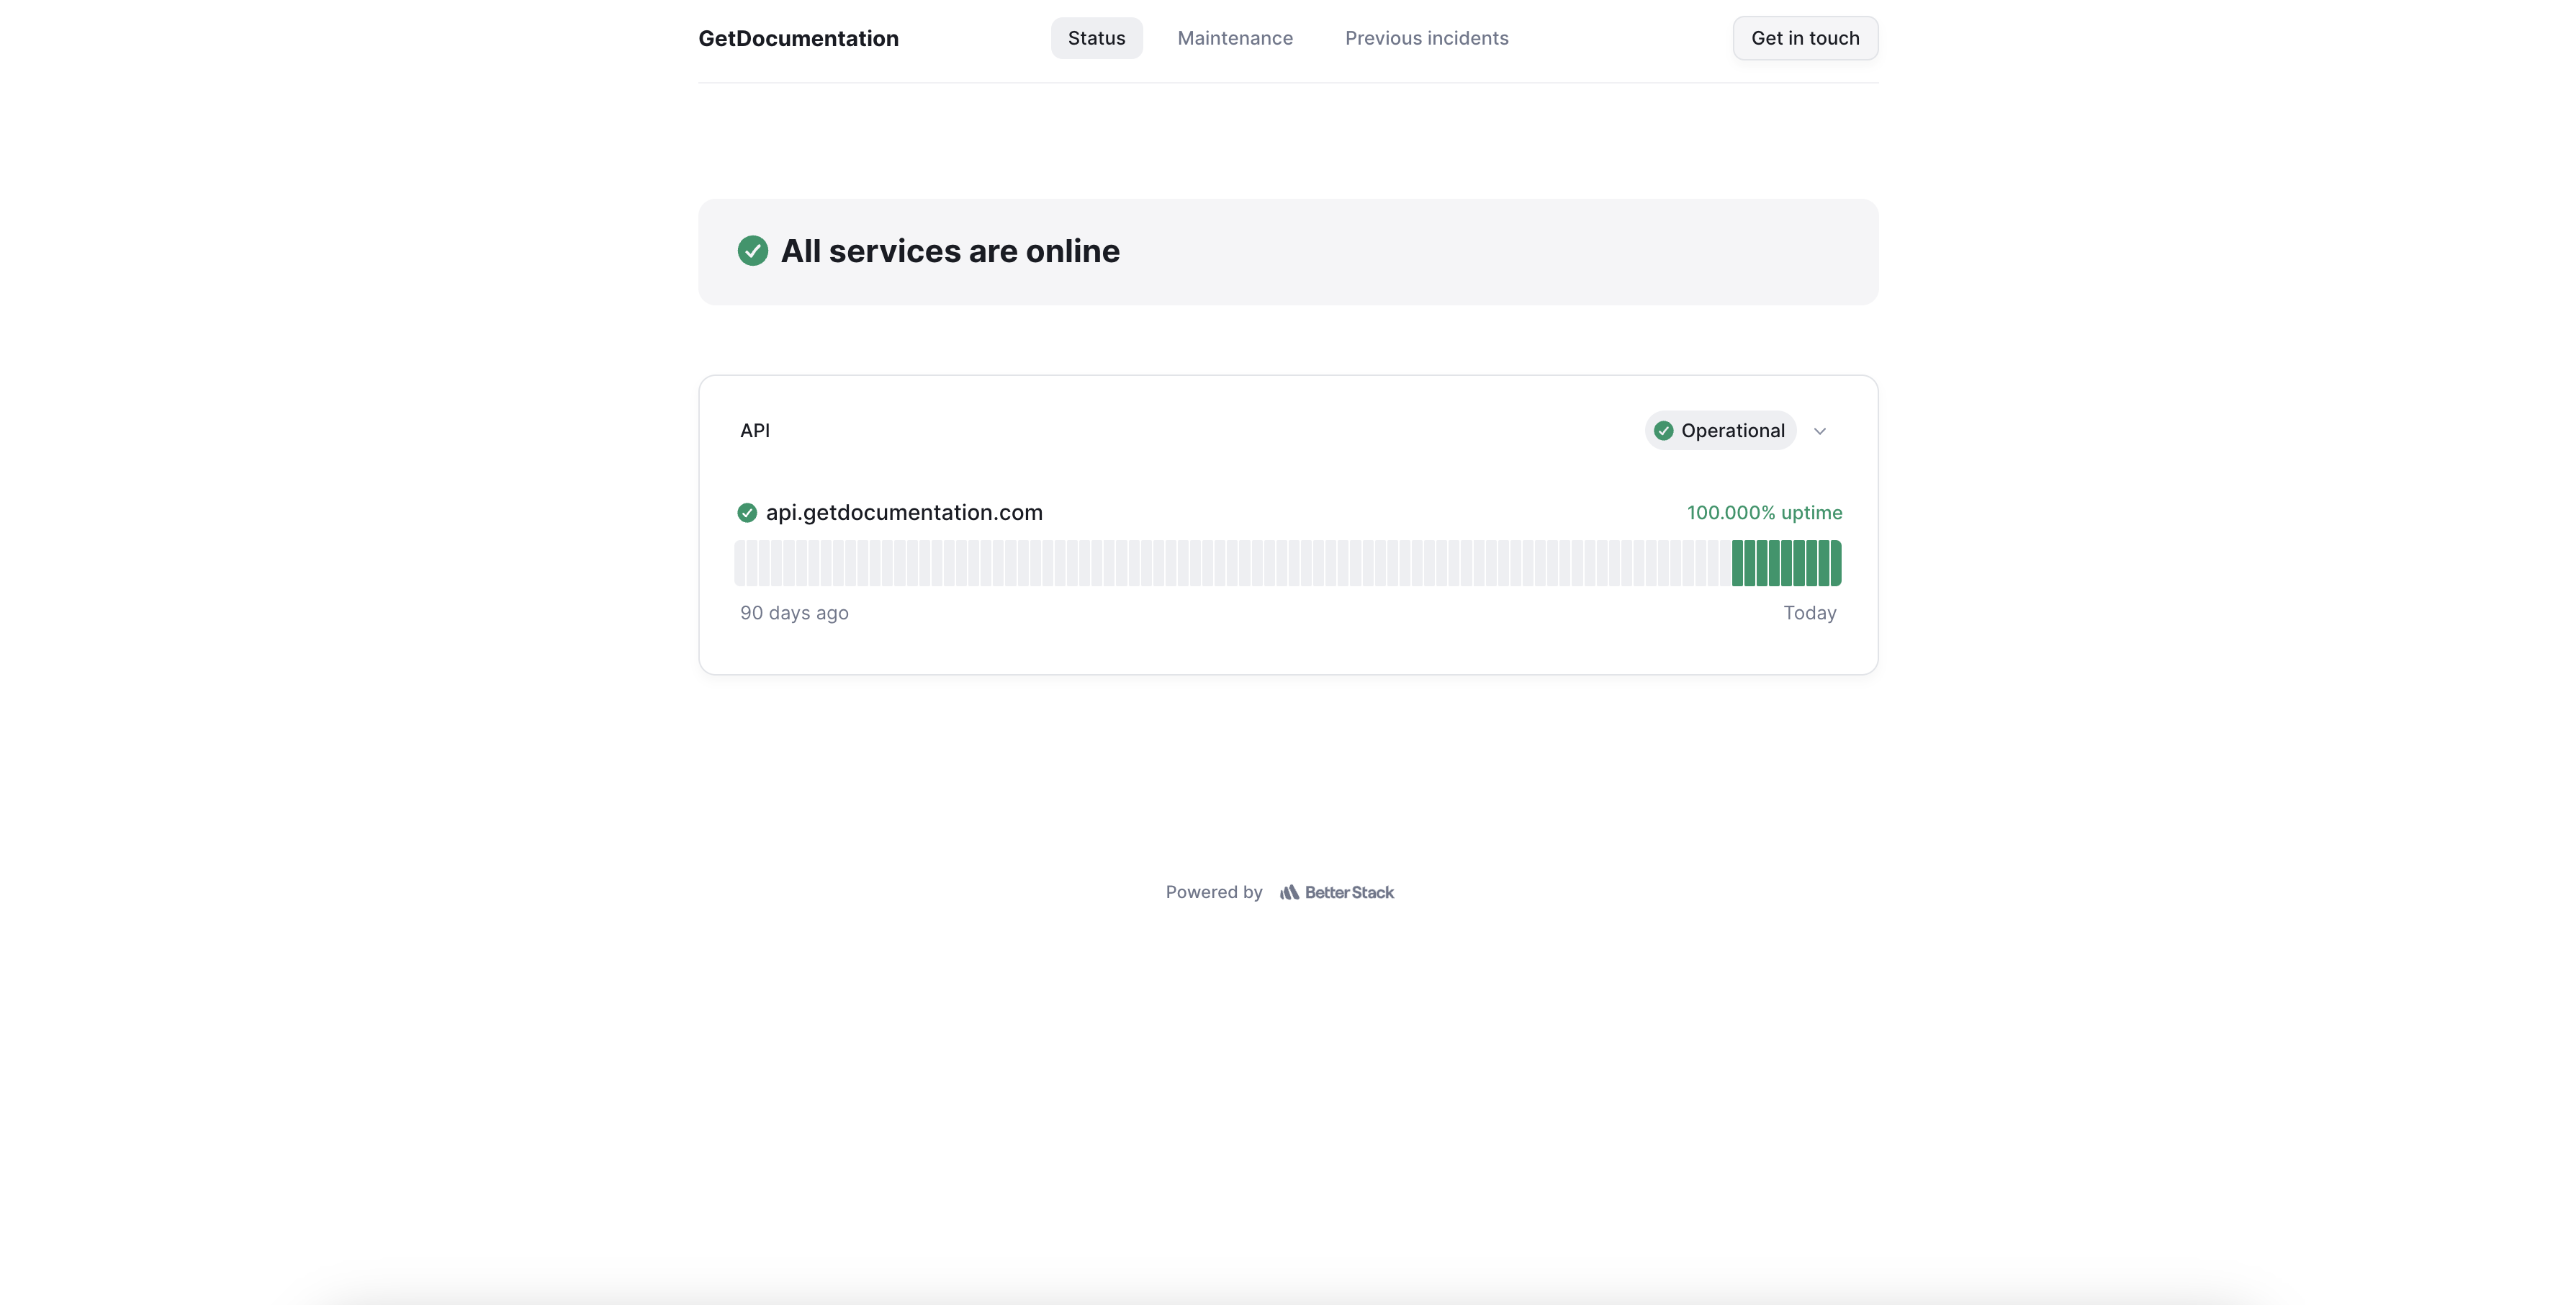Click the 90 days ago label
Screen dimensions: 2576x1305
point(793,613)
